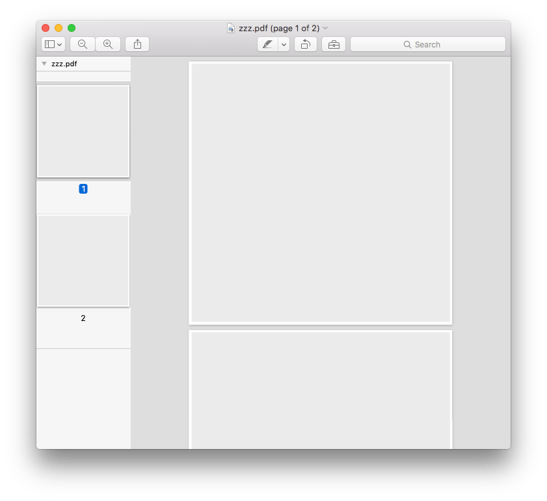Screen dimensions: 547x501
Task: Select page 1 thumbnail in sidebar
Action: (x=83, y=131)
